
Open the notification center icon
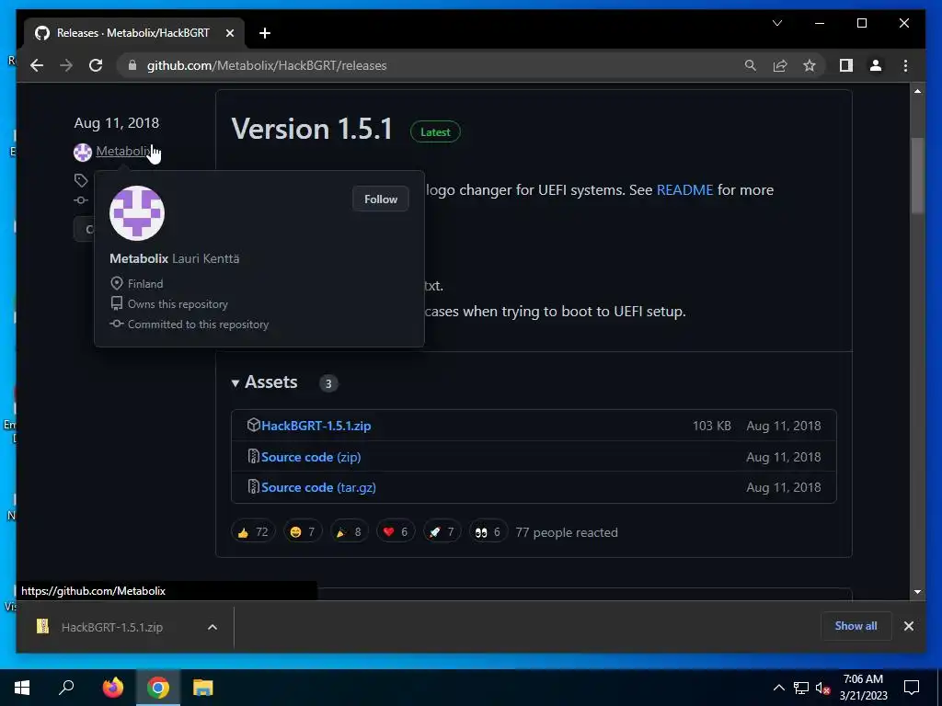pos(912,688)
